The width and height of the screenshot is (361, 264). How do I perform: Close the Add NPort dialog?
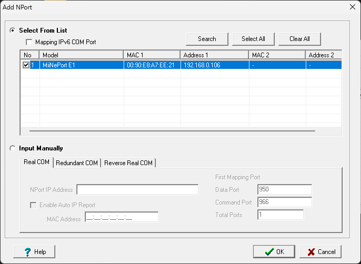coord(352,7)
